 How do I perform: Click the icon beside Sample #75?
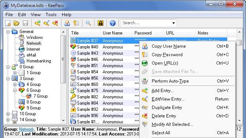coord(73,90)
